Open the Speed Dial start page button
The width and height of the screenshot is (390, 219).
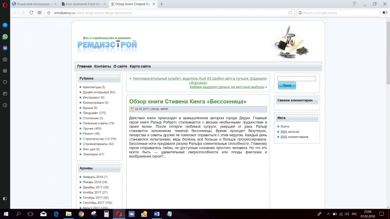pyautogui.click(x=39, y=13)
